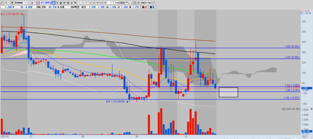Click the blue 매도 sell button
The image size is (313, 139).
(x=152, y=7)
